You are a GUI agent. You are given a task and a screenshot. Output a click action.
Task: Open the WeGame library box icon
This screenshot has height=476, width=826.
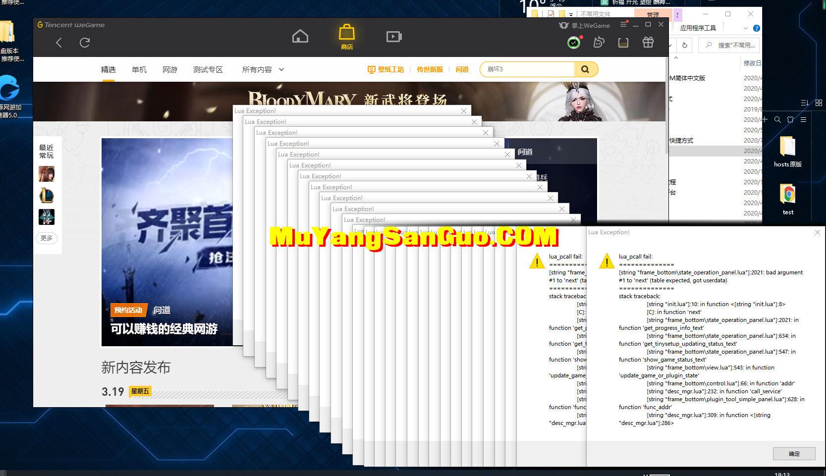tap(623, 43)
